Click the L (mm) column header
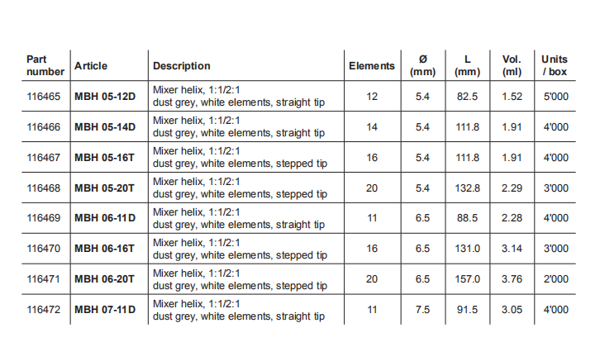The height and width of the screenshot is (347, 600). click(x=468, y=65)
